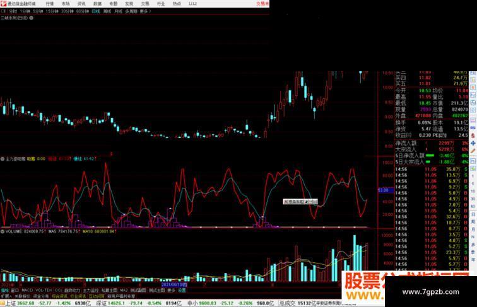477x307 pixels.
Task: Apply the VOL-TDX indicator
Action: [x=44, y=290]
